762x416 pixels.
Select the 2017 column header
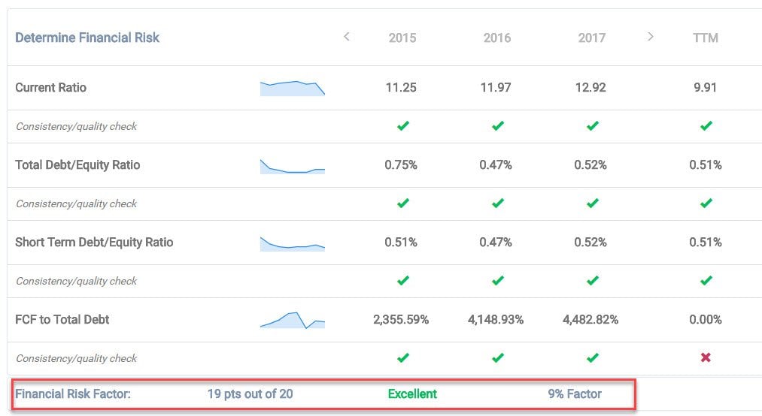[592, 38]
